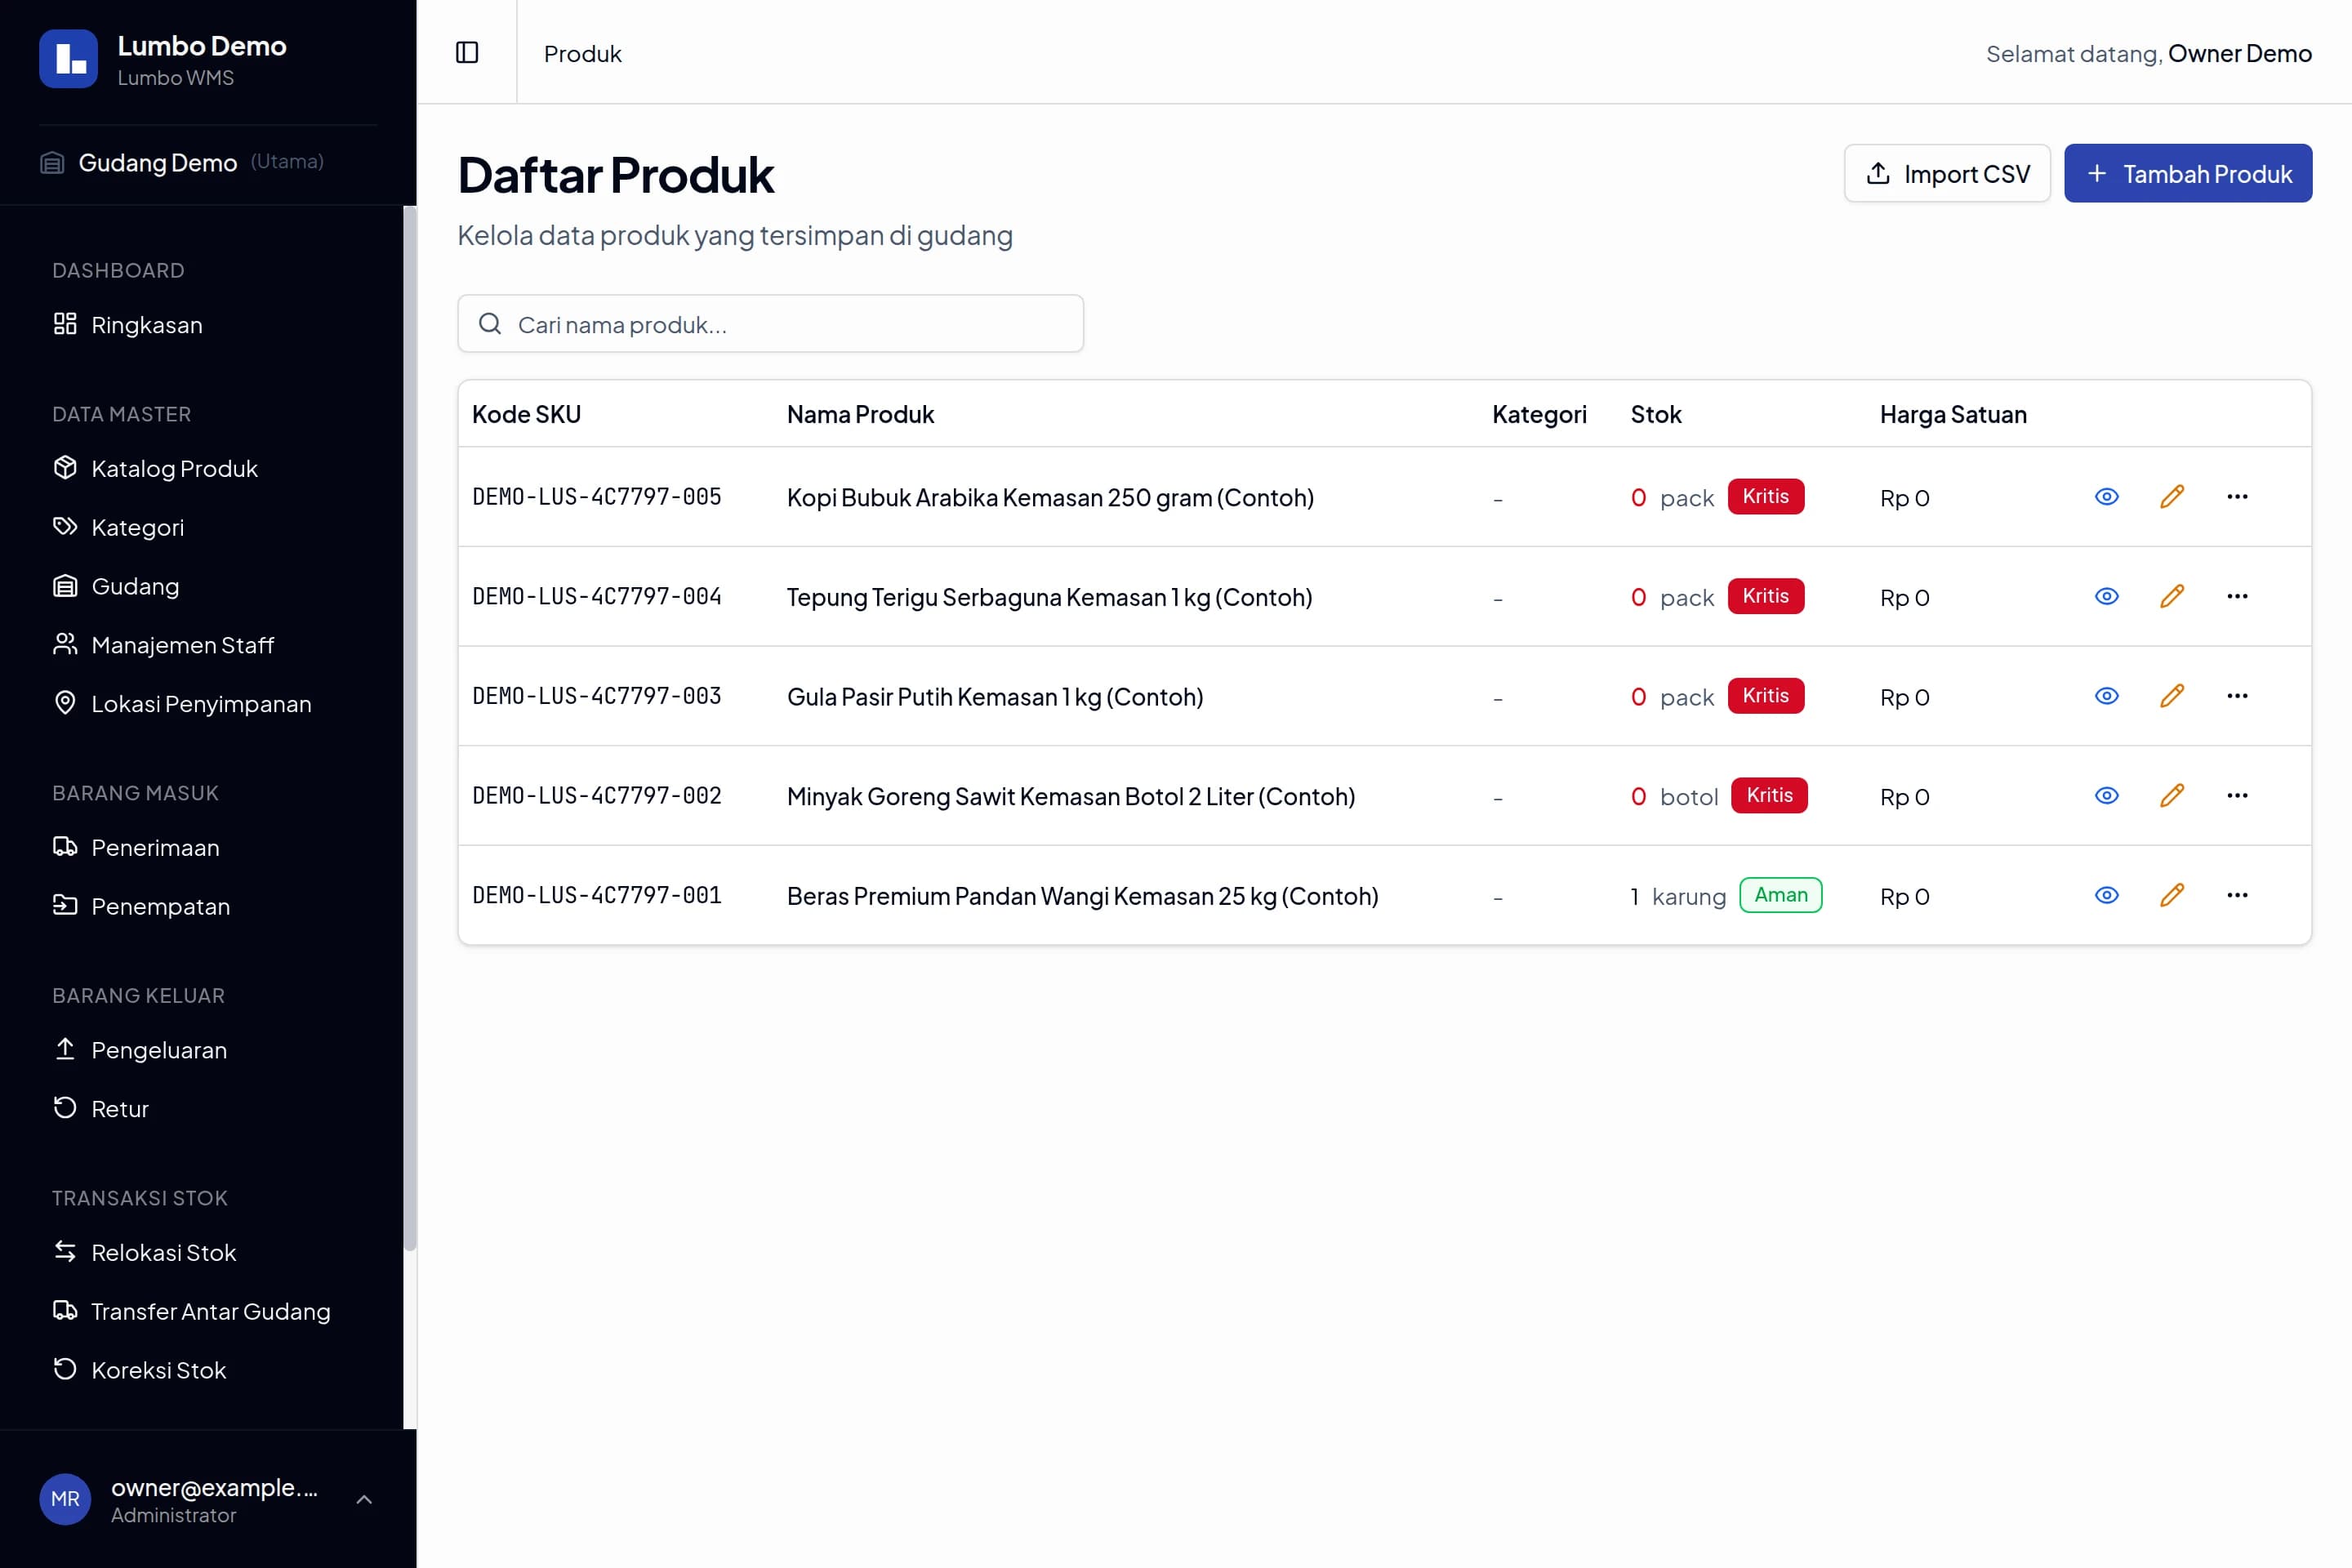Open more options for Kopi Bubuk Arabika
Viewport: 2352px width, 1568px height.
[2237, 497]
